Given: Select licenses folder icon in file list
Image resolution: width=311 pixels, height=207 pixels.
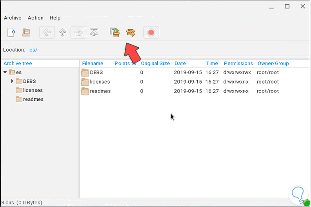Looking at the screenshot, I should coord(85,82).
